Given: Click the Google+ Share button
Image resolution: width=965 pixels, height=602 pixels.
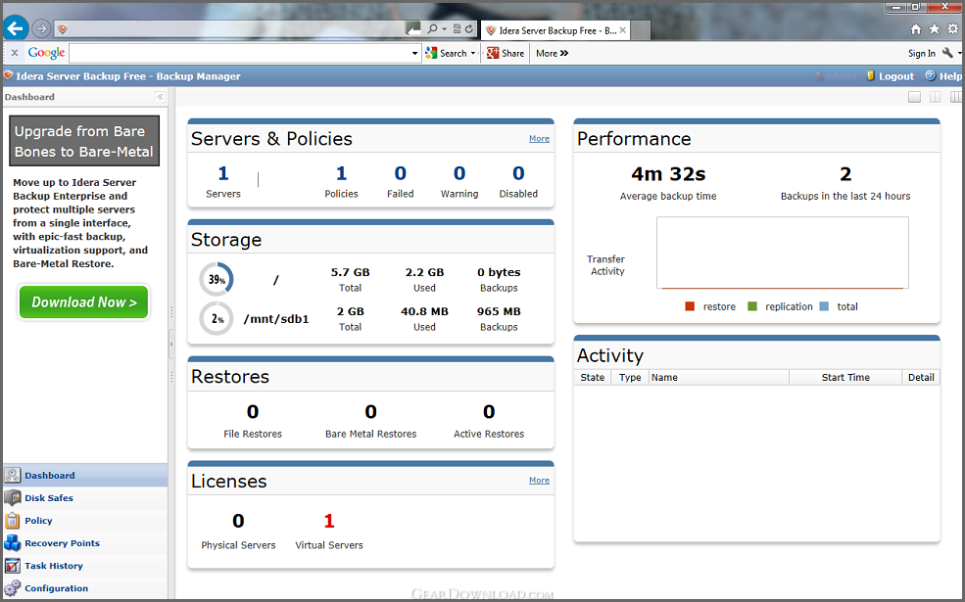Looking at the screenshot, I should [506, 54].
